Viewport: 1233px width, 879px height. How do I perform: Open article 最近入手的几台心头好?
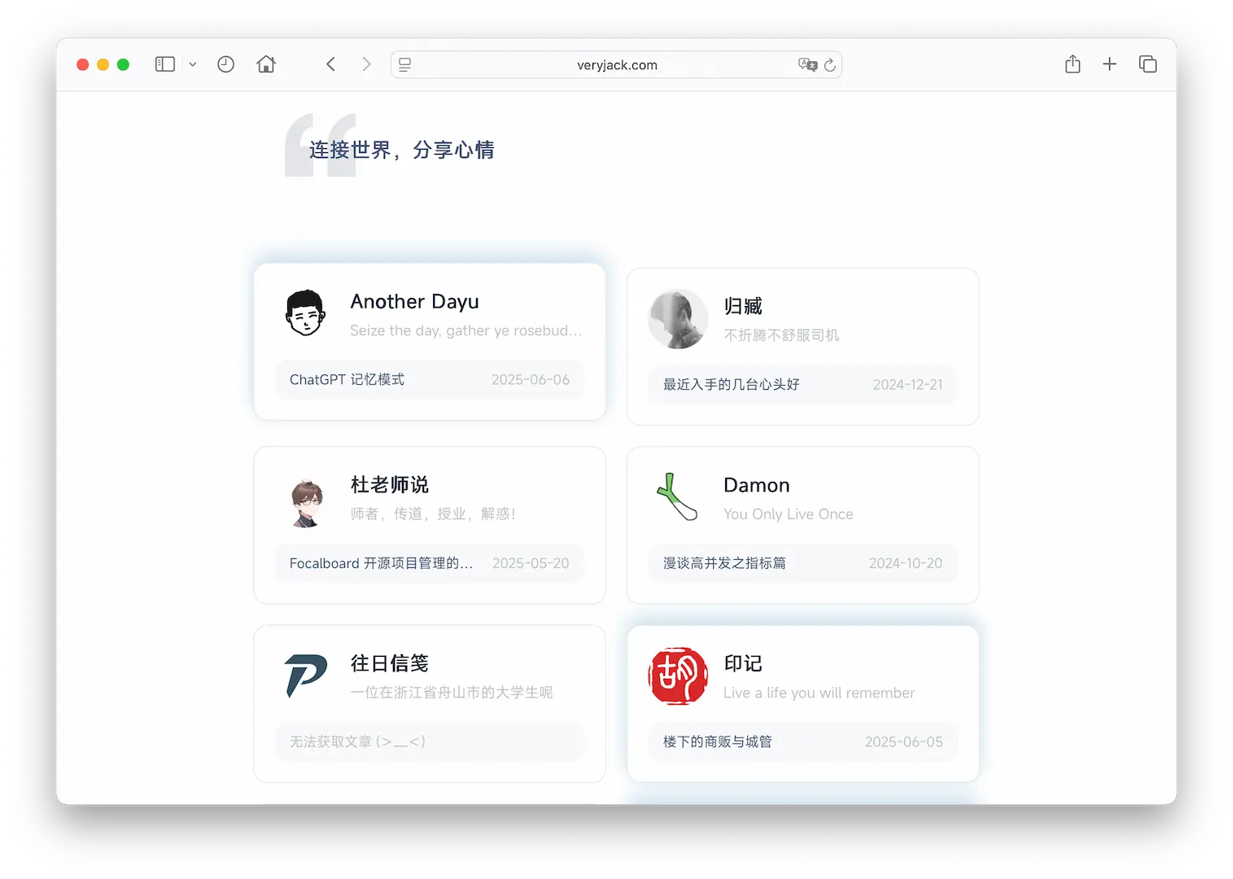click(x=731, y=384)
